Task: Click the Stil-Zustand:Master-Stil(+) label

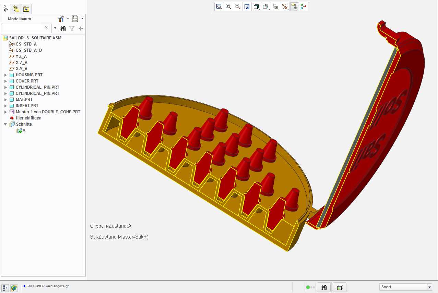Action: click(119, 237)
